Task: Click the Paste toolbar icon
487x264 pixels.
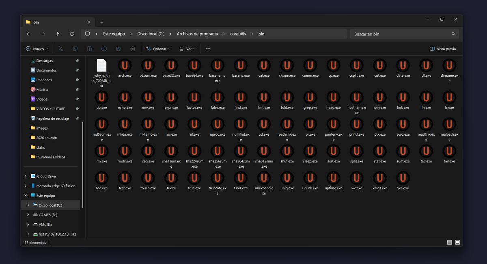Action: pyautogui.click(x=89, y=49)
